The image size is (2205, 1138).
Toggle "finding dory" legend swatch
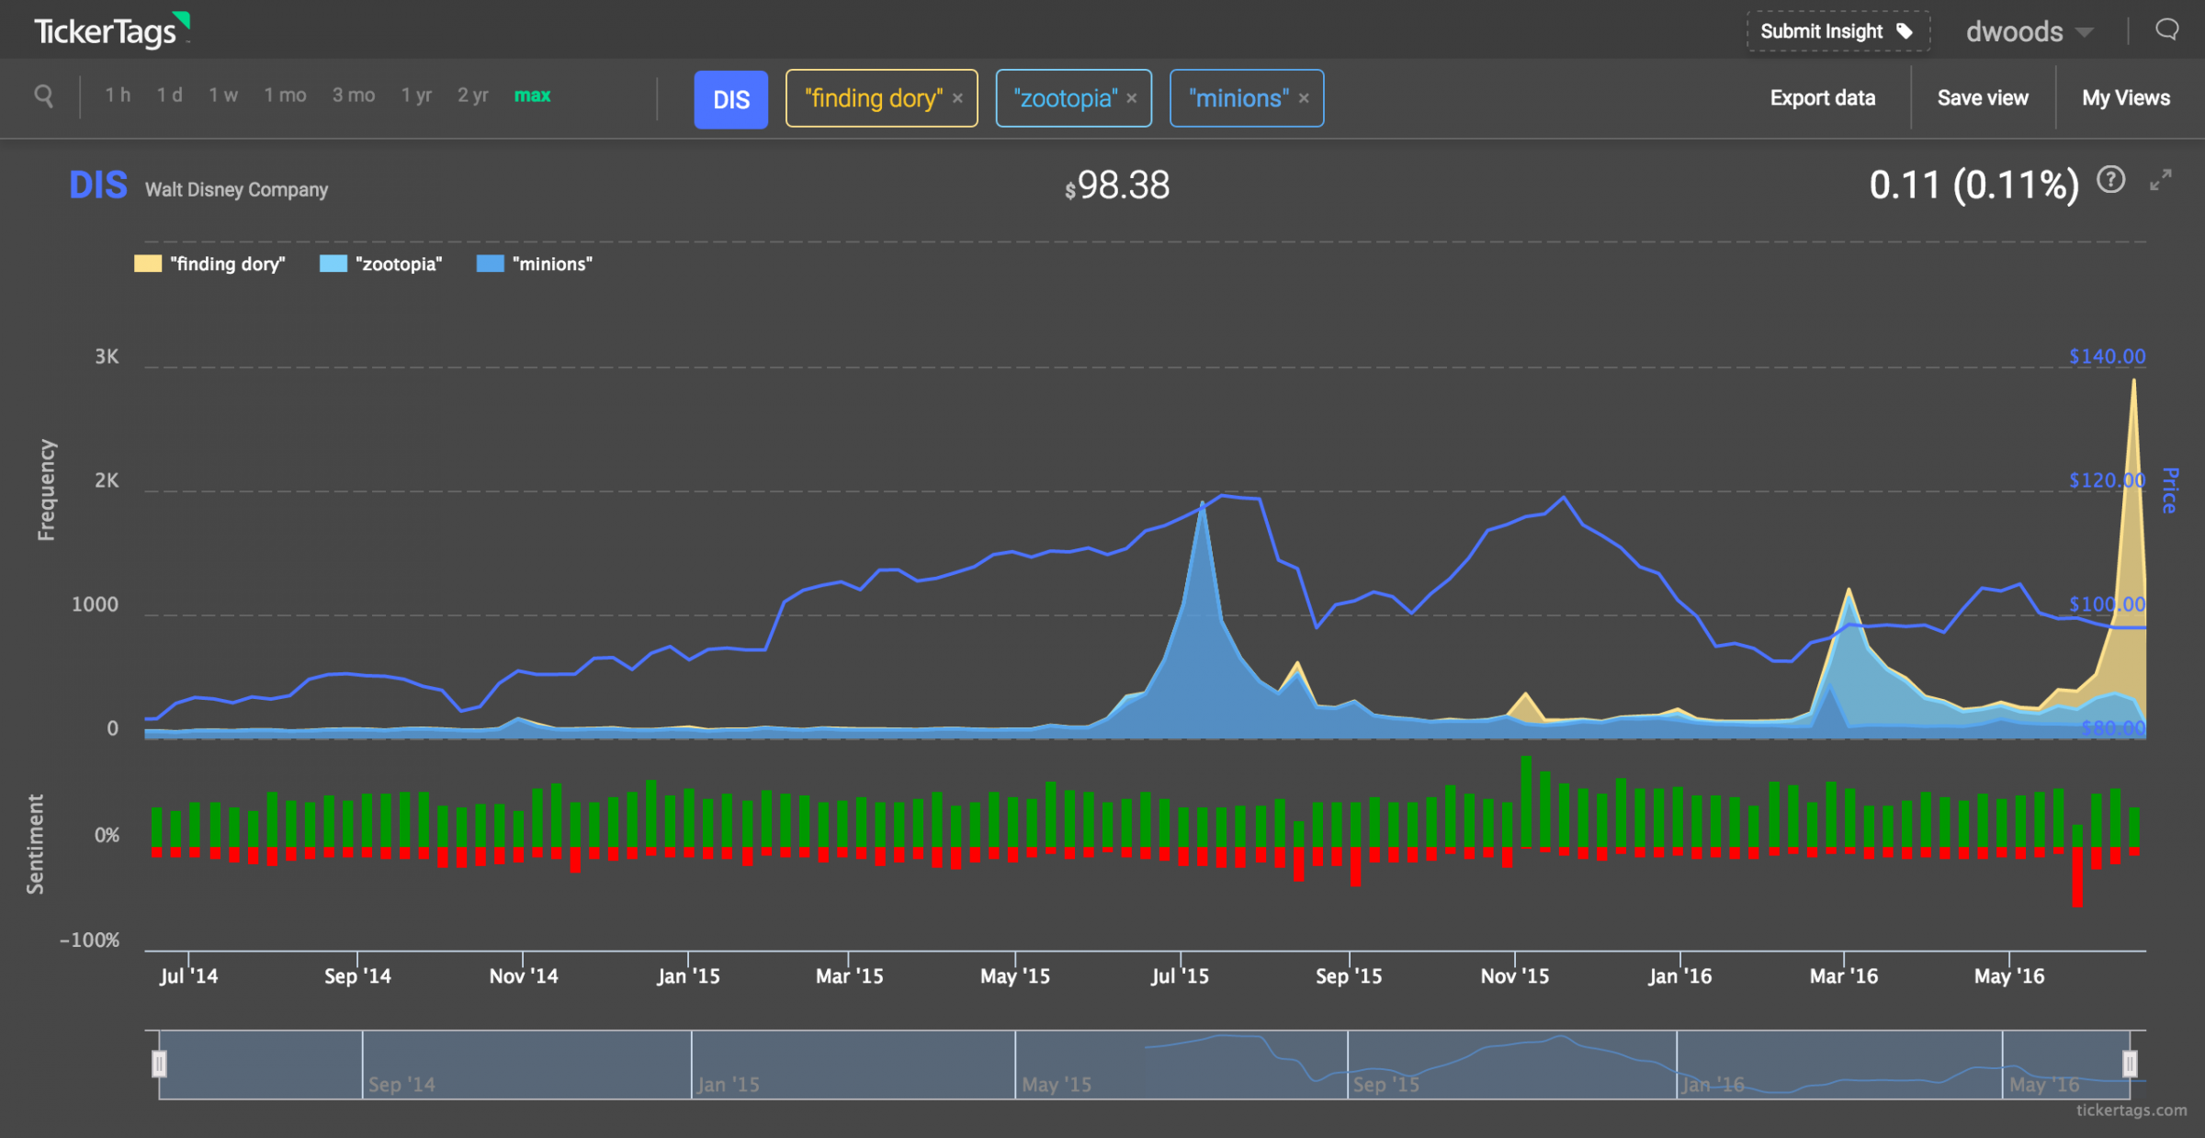tap(148, 265)
